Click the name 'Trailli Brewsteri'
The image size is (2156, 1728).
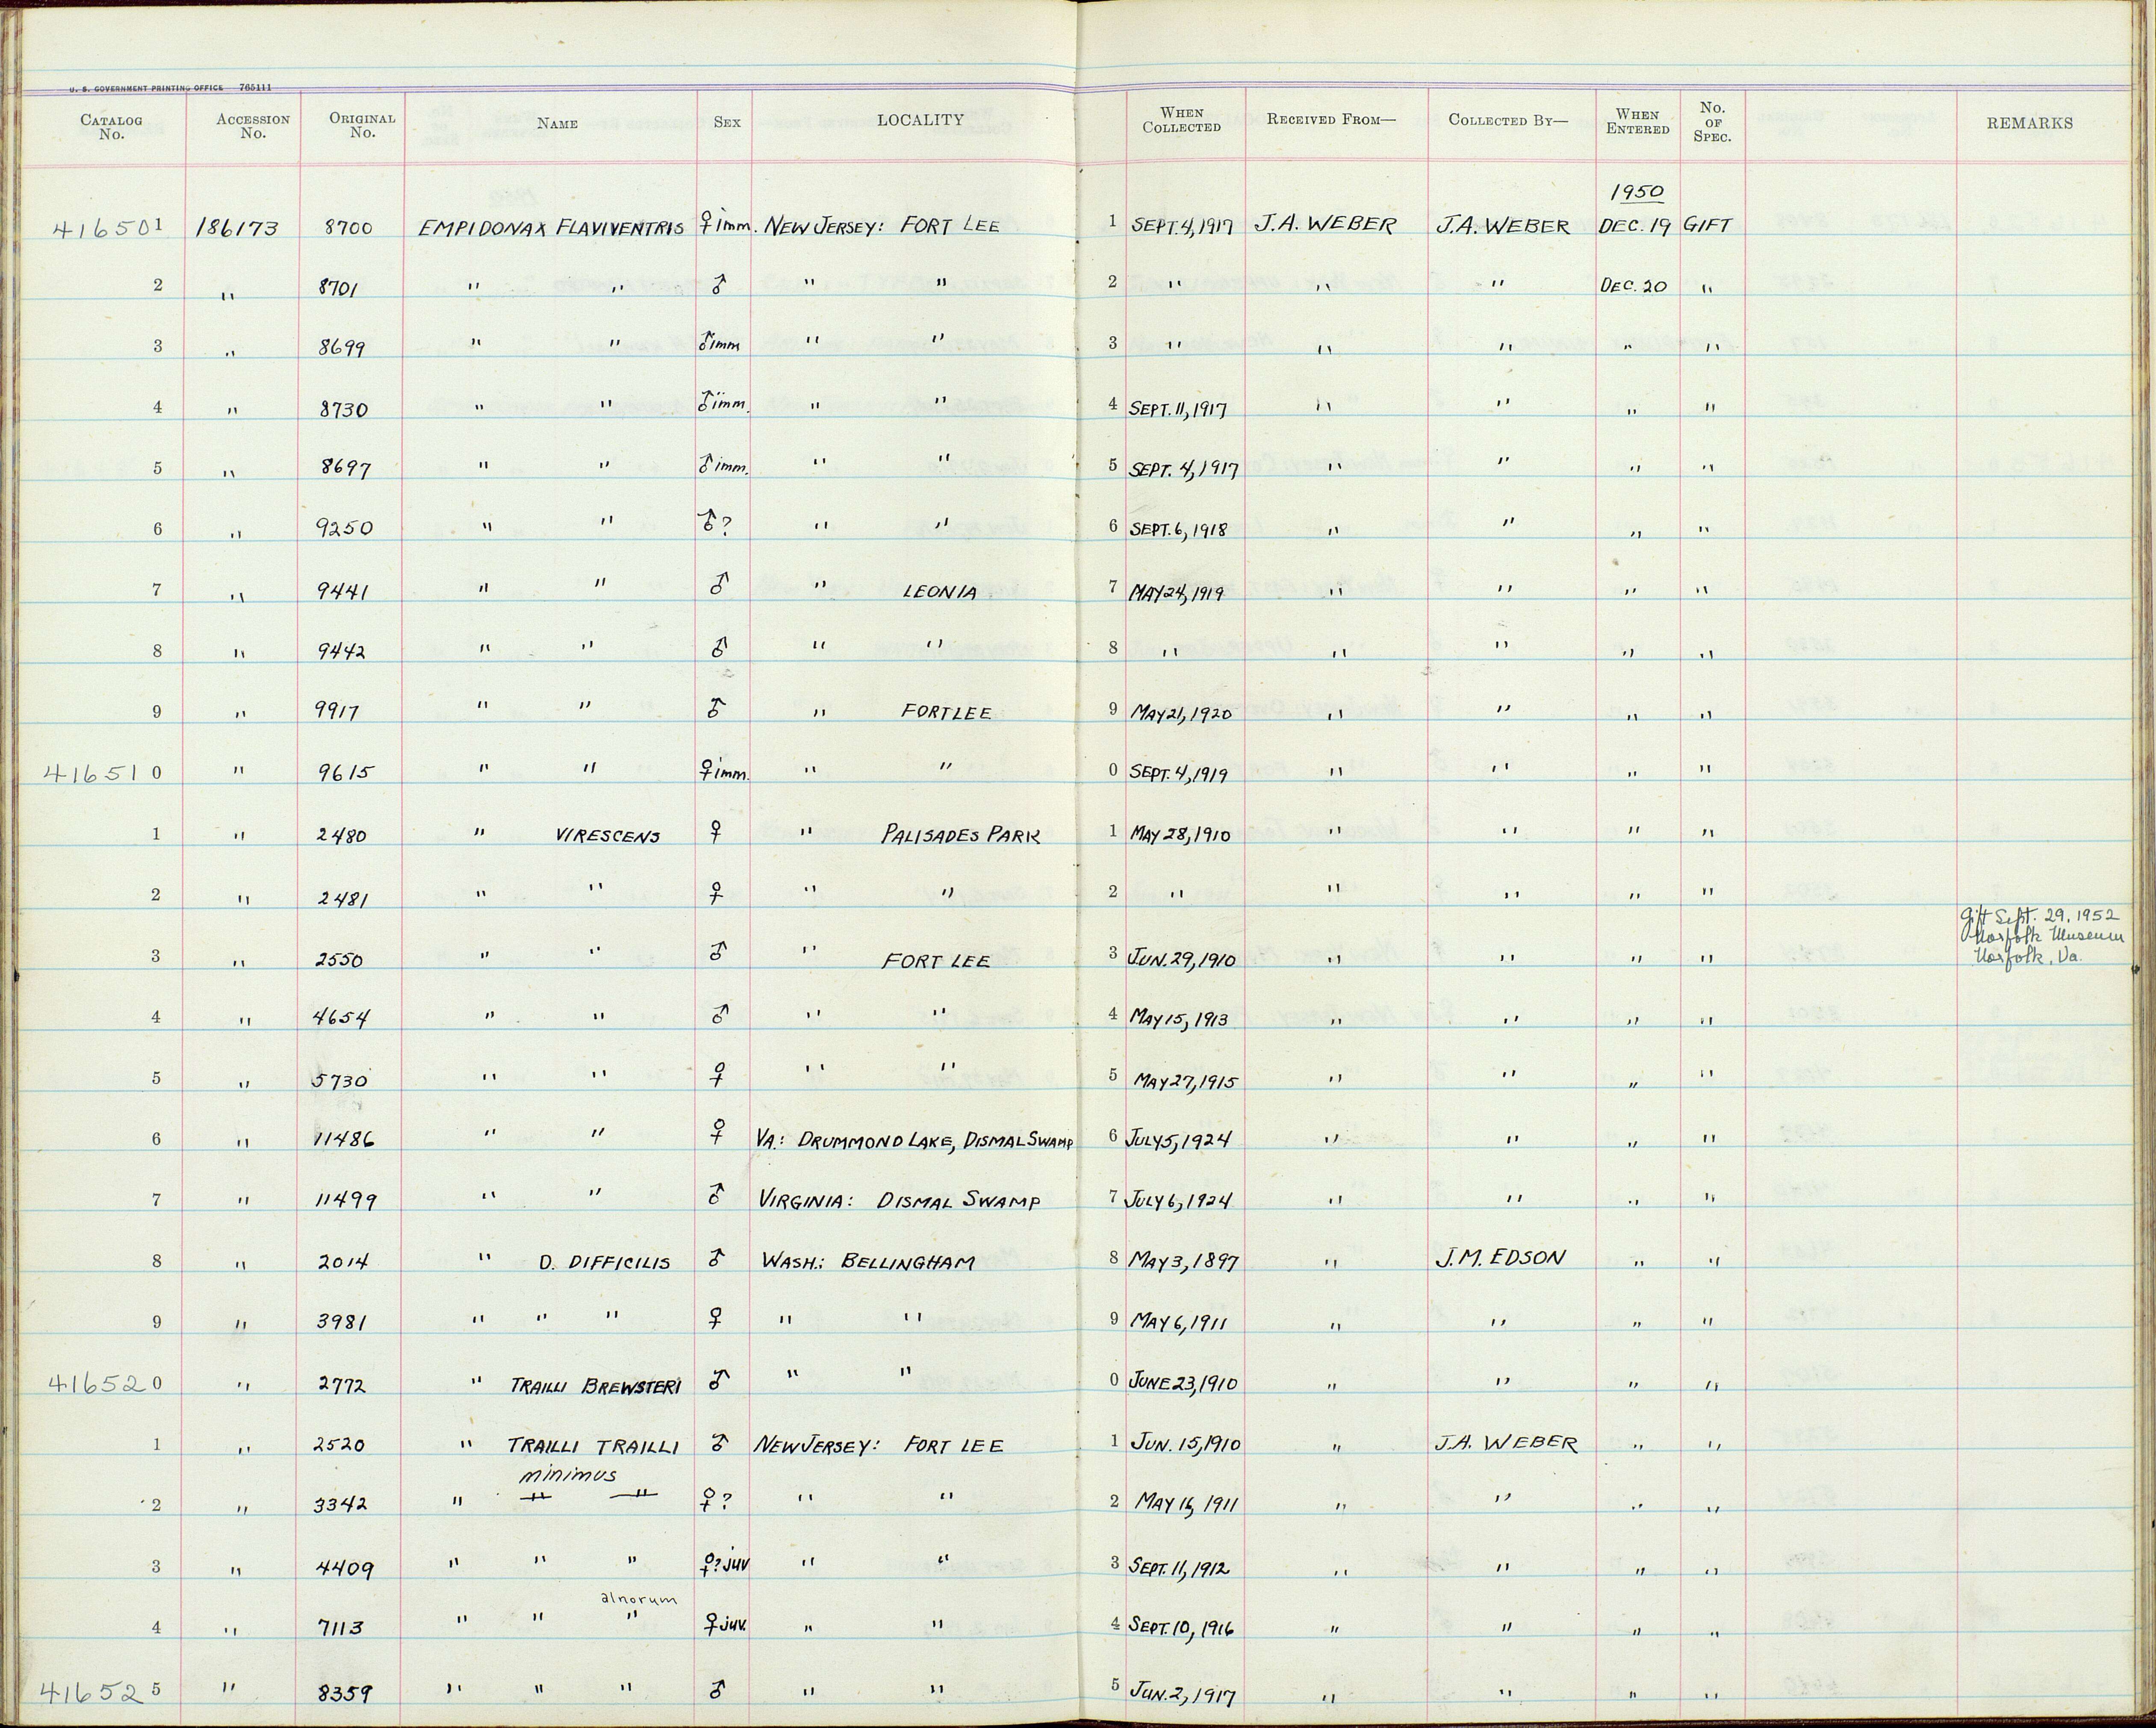(596, 1387)
